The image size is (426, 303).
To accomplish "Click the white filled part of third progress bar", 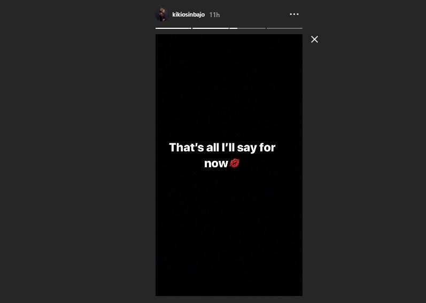I will pyautogui.click(x=234, y=28).
